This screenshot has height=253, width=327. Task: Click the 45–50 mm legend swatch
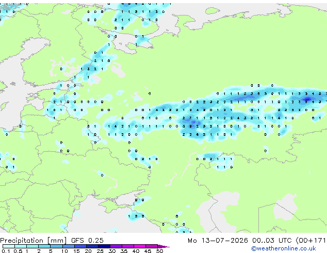point(152,246)
